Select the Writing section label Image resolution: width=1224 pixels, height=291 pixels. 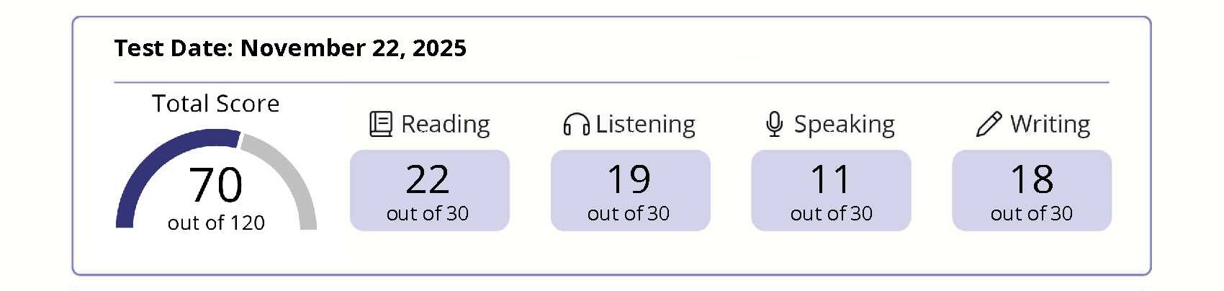[1050, 124]
